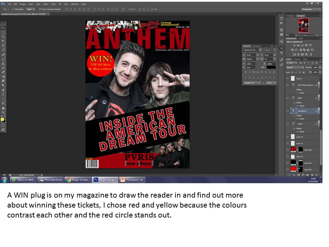Hide Layer 14 via its eye icon
Image resolution: width=329 pixels, height=247 pixels.
[x=288, y=137]
